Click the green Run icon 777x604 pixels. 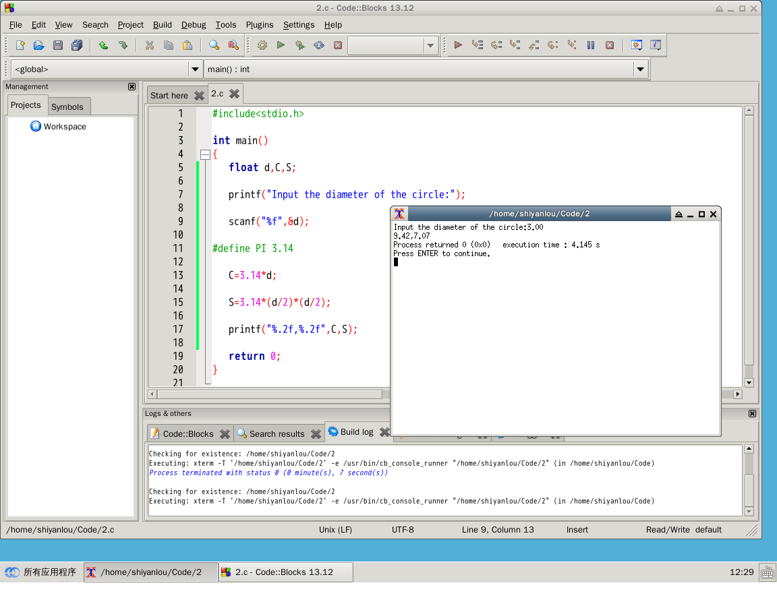pyautogui.click(x=281, y=45)
